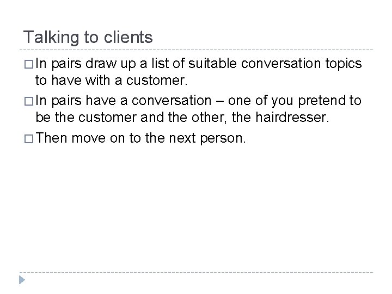Screen dimensions: 392x294
Task: Click the words 'next person'
Action: (206, 138)
